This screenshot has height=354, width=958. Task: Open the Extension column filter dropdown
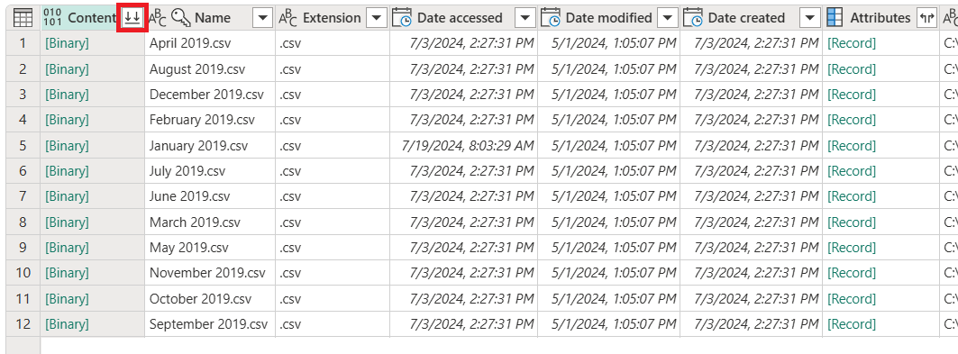point(379,18)
